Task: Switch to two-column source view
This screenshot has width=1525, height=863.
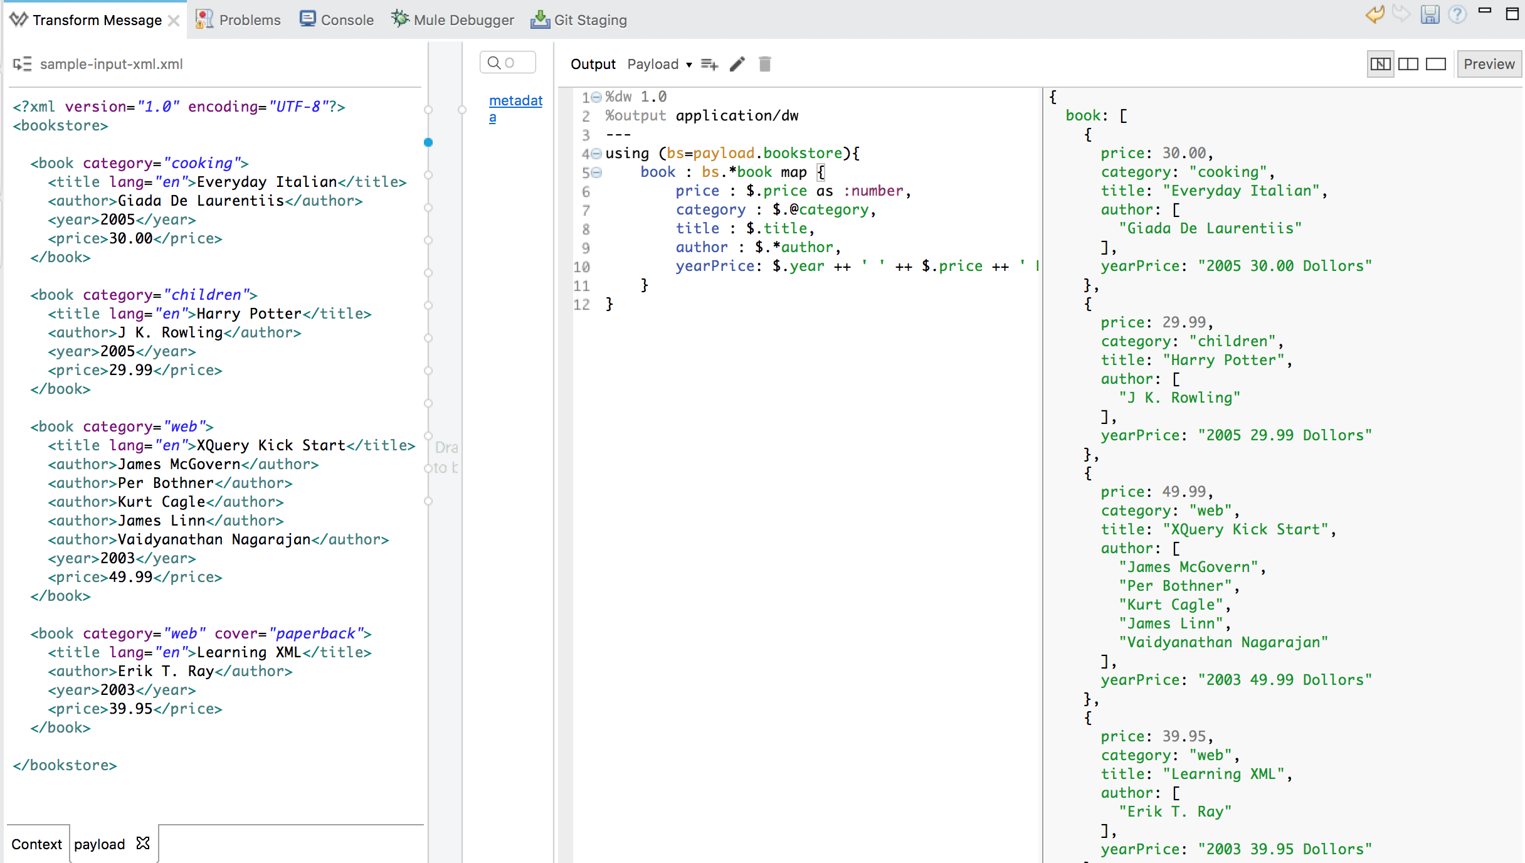Action: [1408, 64]
